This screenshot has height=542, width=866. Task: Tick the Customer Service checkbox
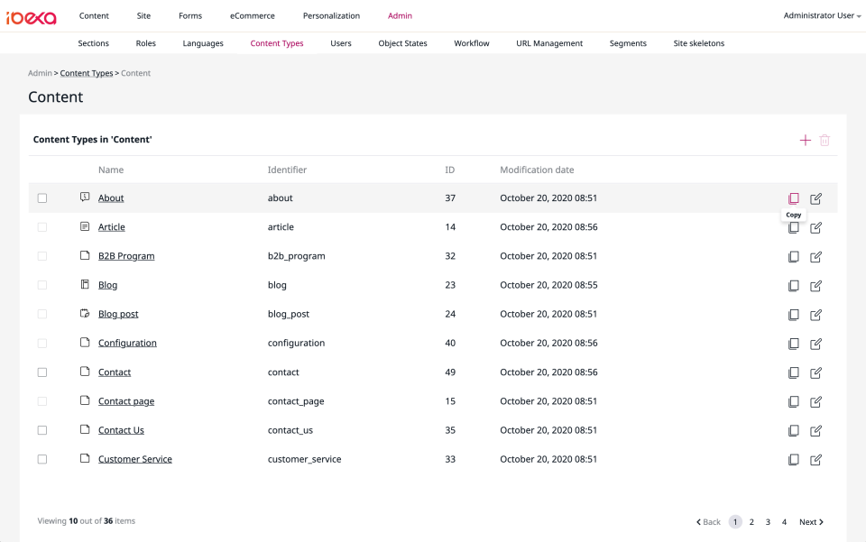42,459
